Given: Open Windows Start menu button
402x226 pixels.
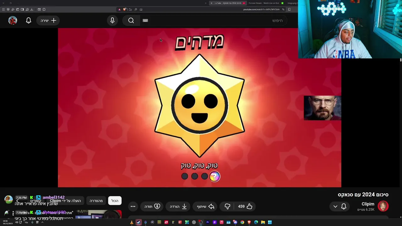Looking at the screenshot, I should 270,222.
